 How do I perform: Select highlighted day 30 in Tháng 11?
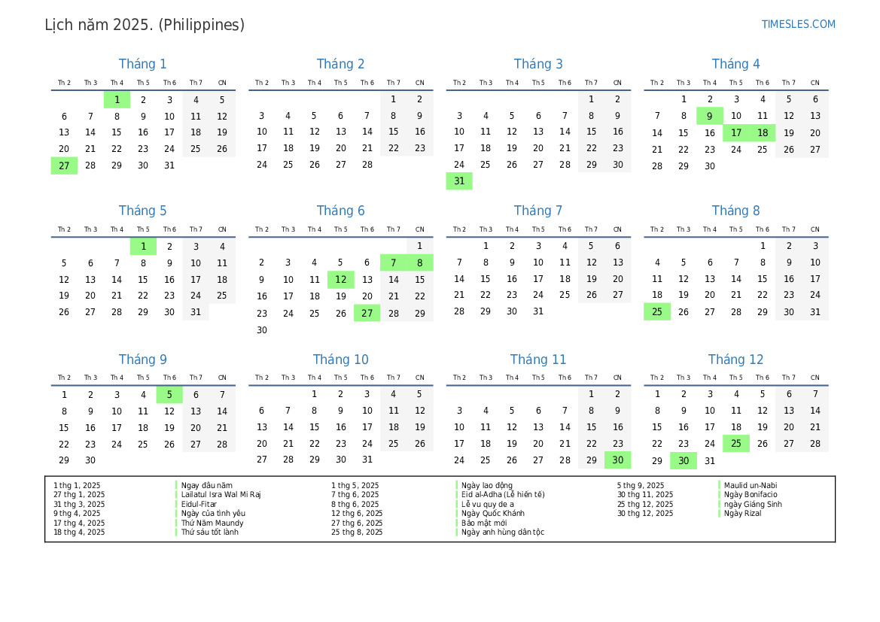pos(617,460)
